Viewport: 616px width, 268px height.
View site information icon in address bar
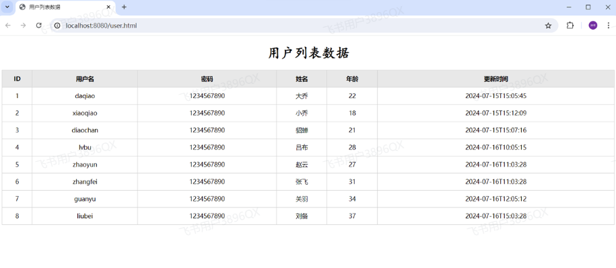point(57,26)
